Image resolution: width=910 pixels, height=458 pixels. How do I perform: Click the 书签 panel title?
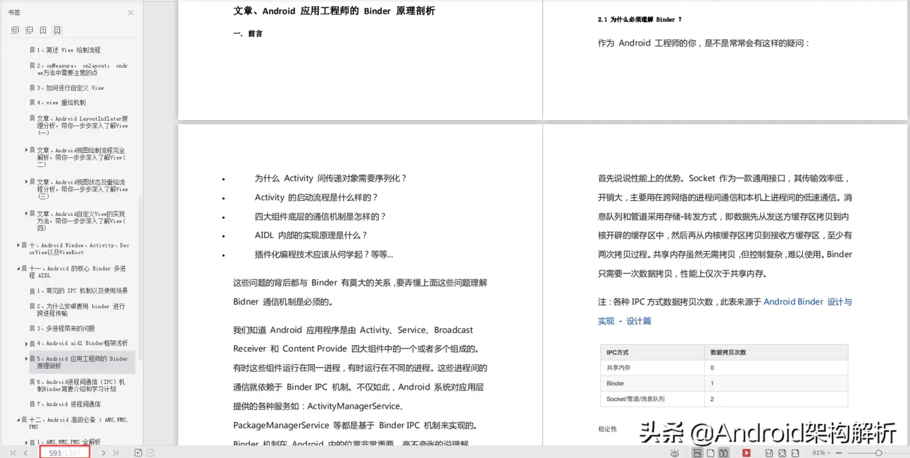click(14, 12)
